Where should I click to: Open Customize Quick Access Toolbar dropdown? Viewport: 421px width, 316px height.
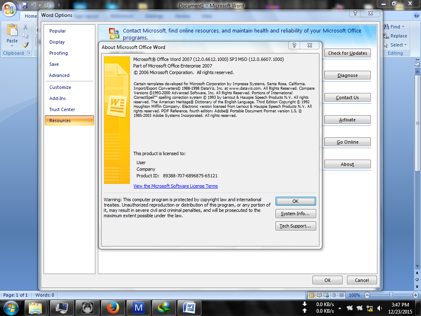coord(59,5)
